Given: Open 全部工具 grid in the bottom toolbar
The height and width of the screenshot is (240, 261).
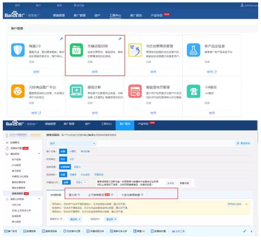Looking at the screenshot, I should pyautogui.click(x=178, y=231).
